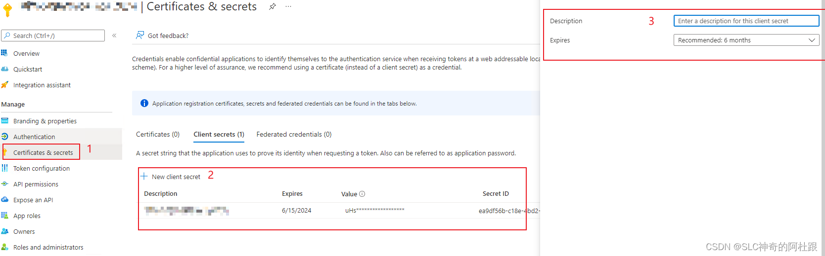
Task: Collapse the sidebar with the double chevron
Action: (114, 36)
